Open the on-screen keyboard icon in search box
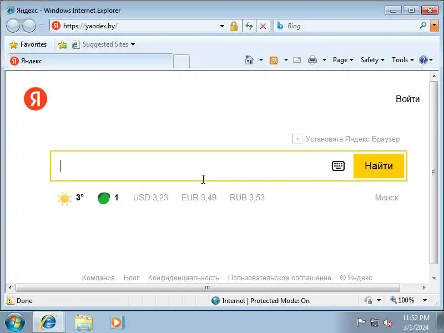444x333 pixels. pos(338,166)
